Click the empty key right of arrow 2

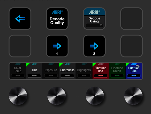click(x=131, y=46)
